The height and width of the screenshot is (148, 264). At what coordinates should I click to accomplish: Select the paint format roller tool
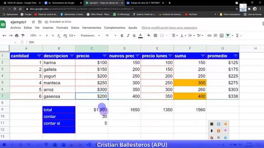point(23,36)
